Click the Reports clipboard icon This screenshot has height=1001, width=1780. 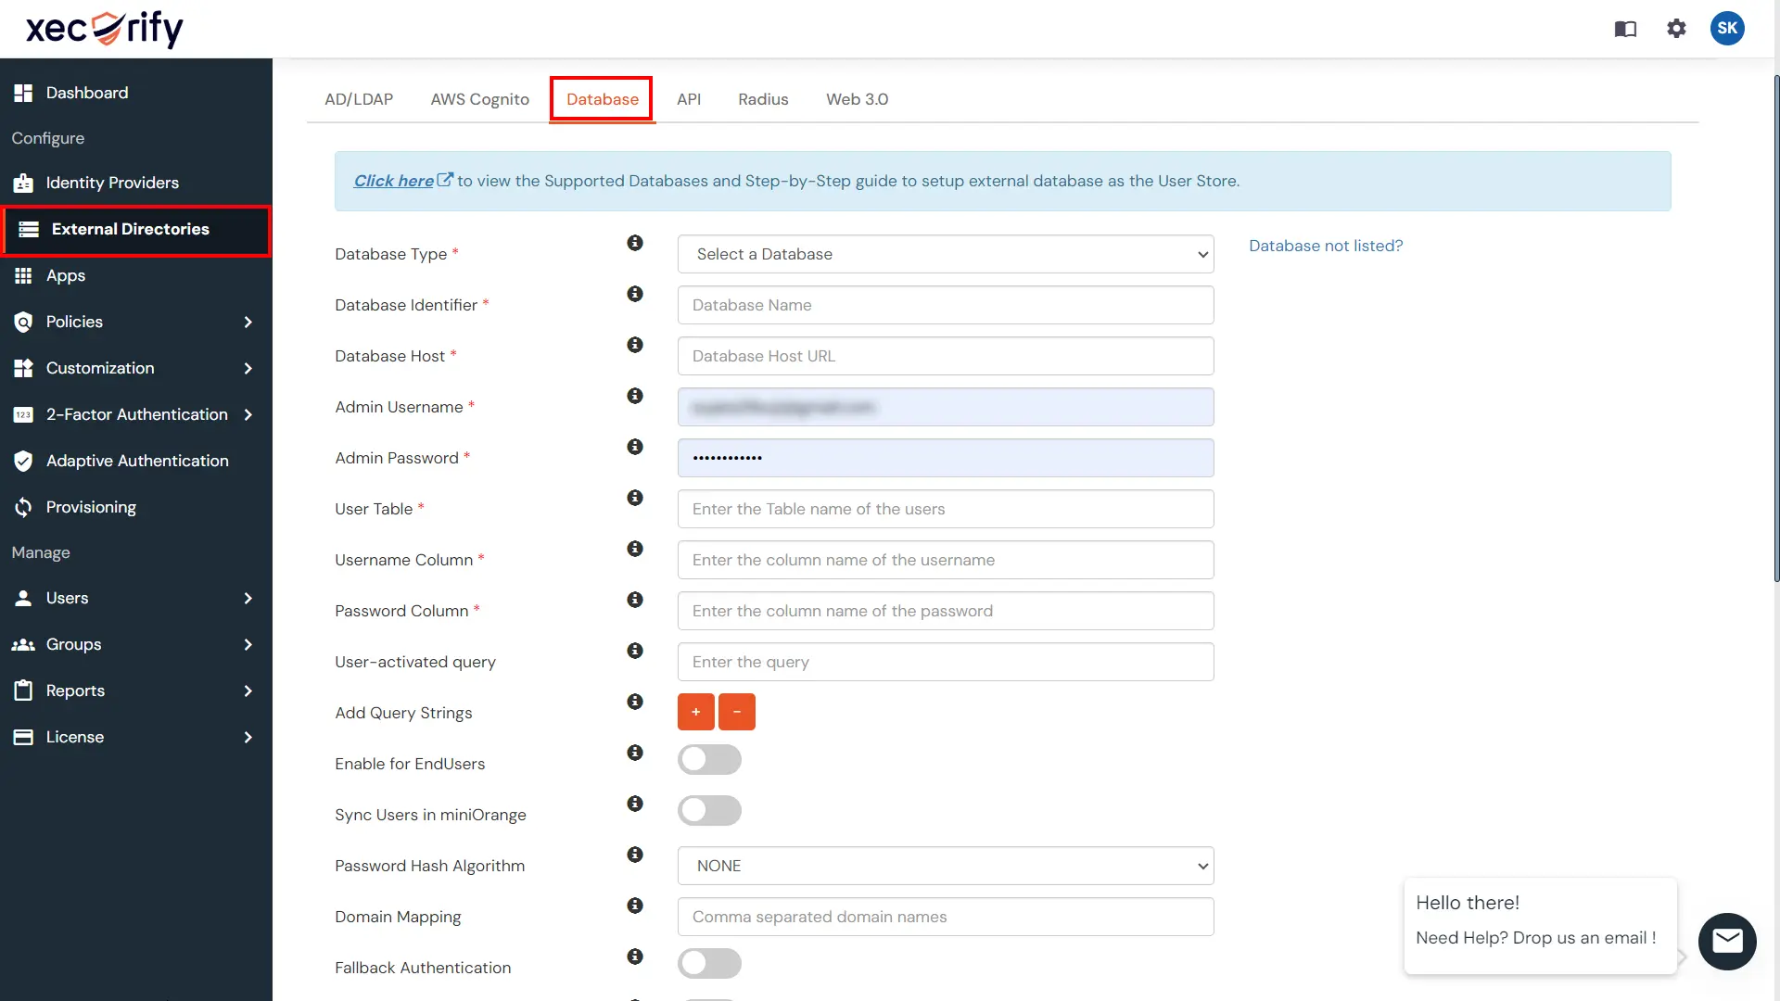(23, 691)
